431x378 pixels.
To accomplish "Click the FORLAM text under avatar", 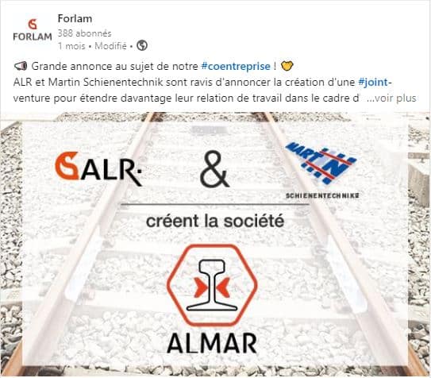I will click(x=33, y=37).
